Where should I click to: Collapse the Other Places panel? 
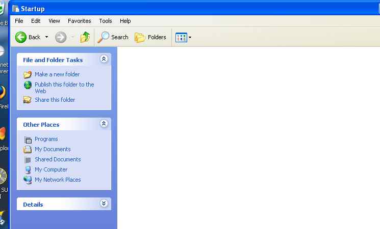pyautogui.click(x=104, y=124)
